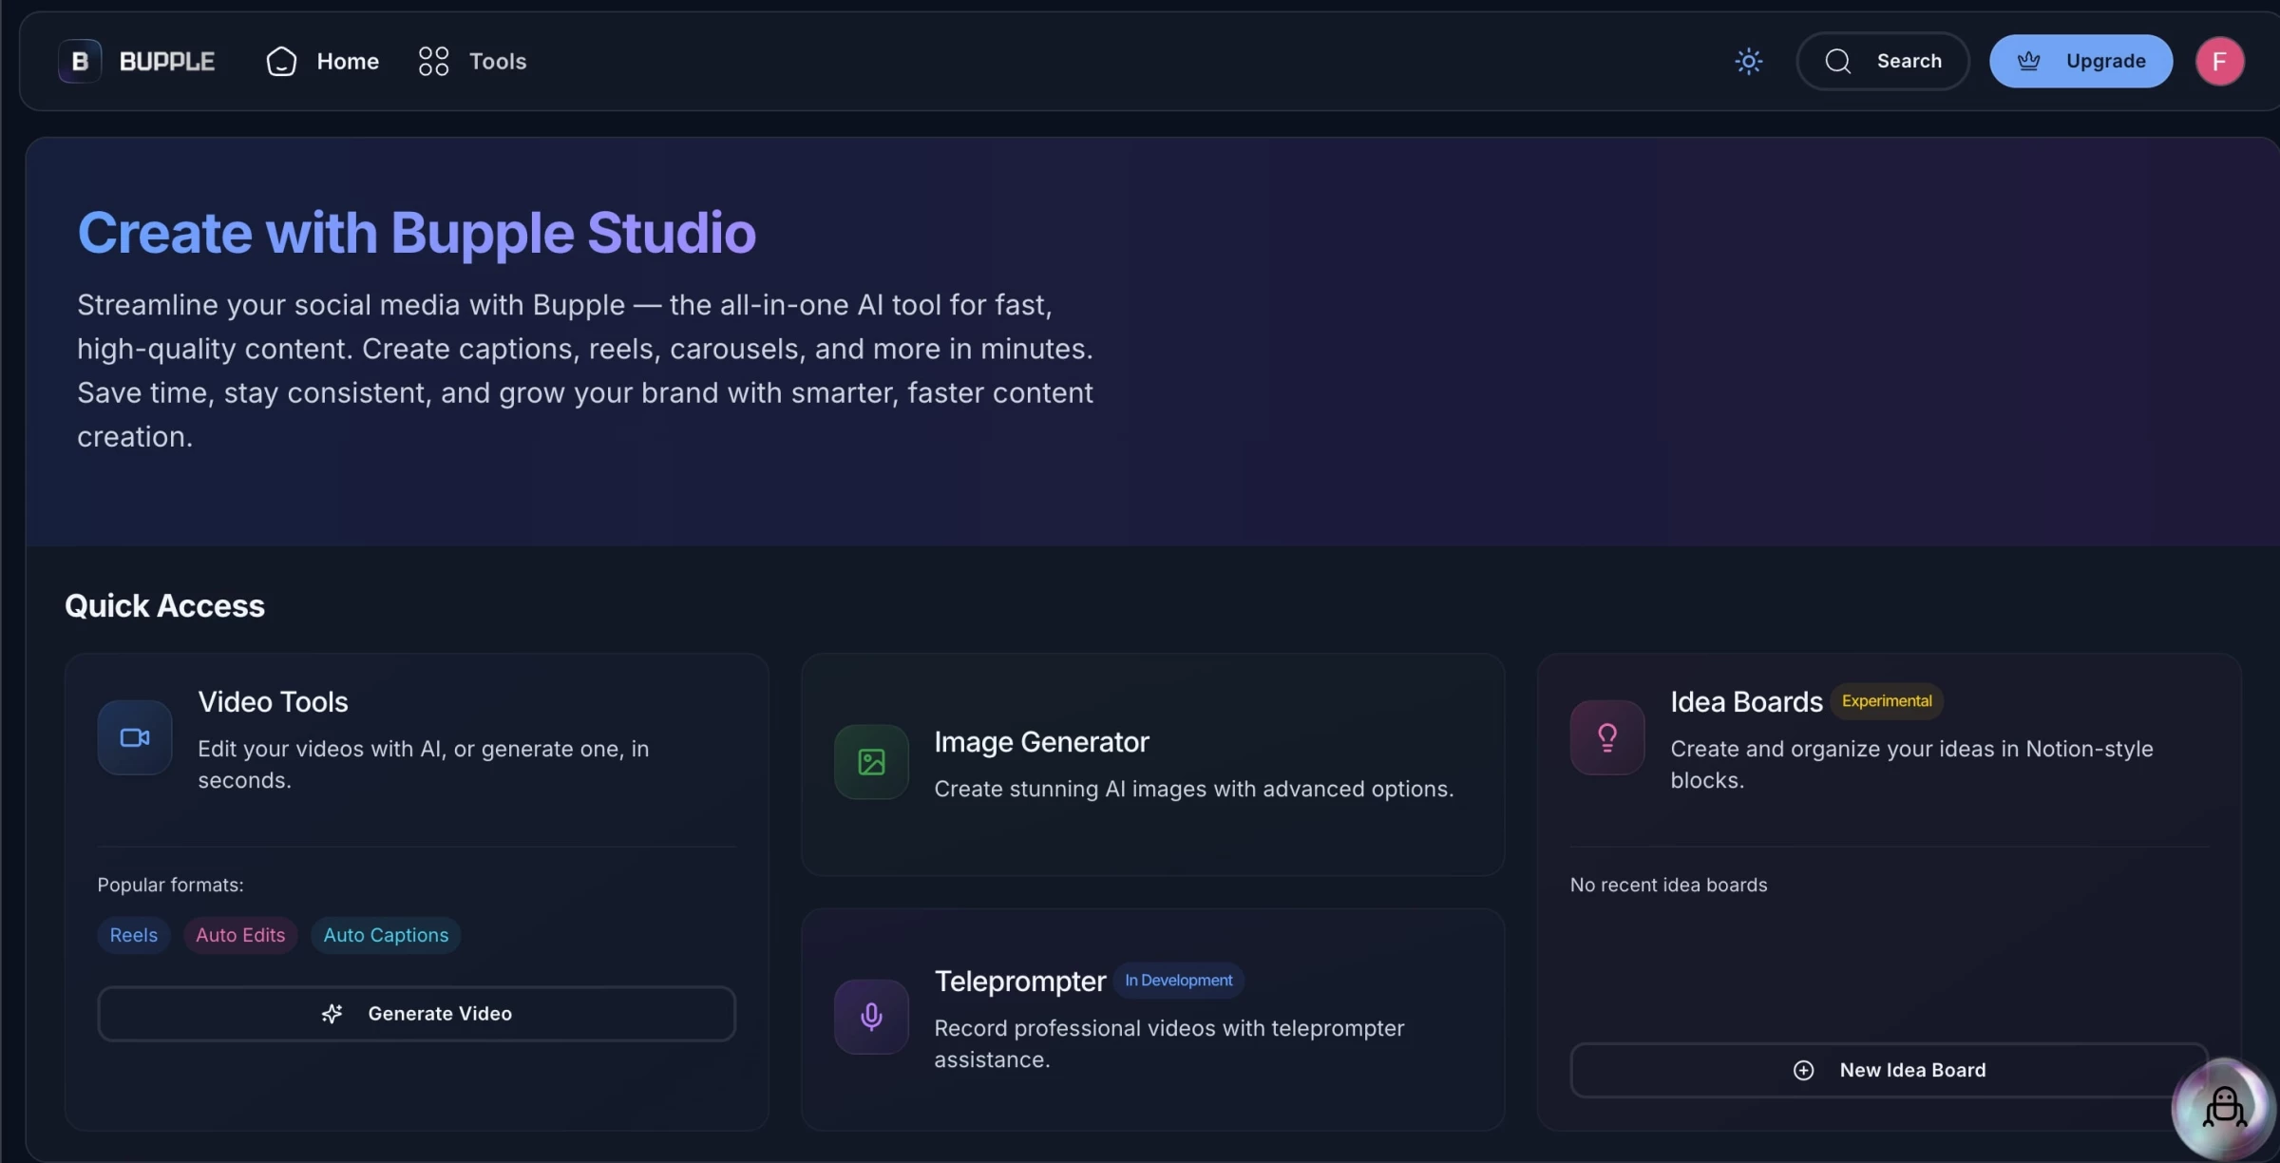This screenshot has width=2280, height=1163.
Task: Open the Teleprompter card title
Action: click(x=1020, y=982)
